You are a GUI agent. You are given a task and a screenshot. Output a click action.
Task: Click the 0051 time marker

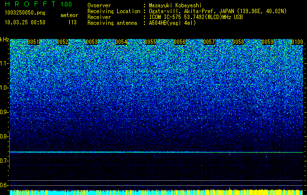click(33, 42)
